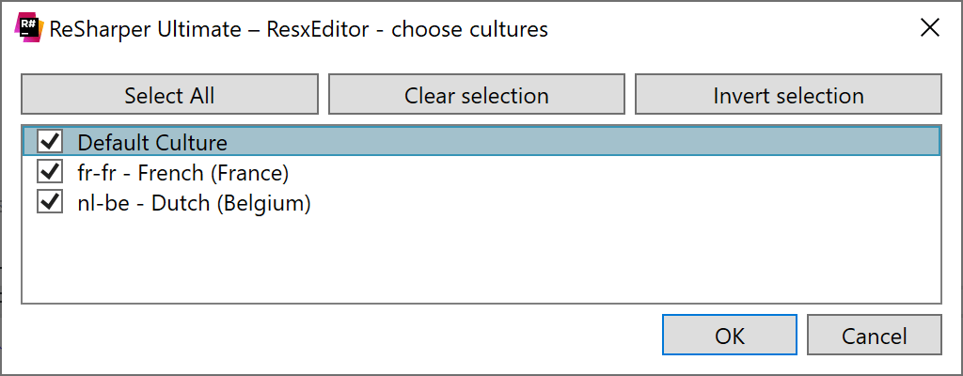Highlight the nl-be - Dutch (Belgium) entry label
The width and height of the screenshot is (963, 376).
click(x=194, y=203)
